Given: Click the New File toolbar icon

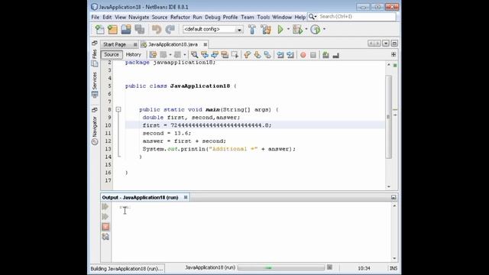Looking at the screenshot, I should (99, 29).
